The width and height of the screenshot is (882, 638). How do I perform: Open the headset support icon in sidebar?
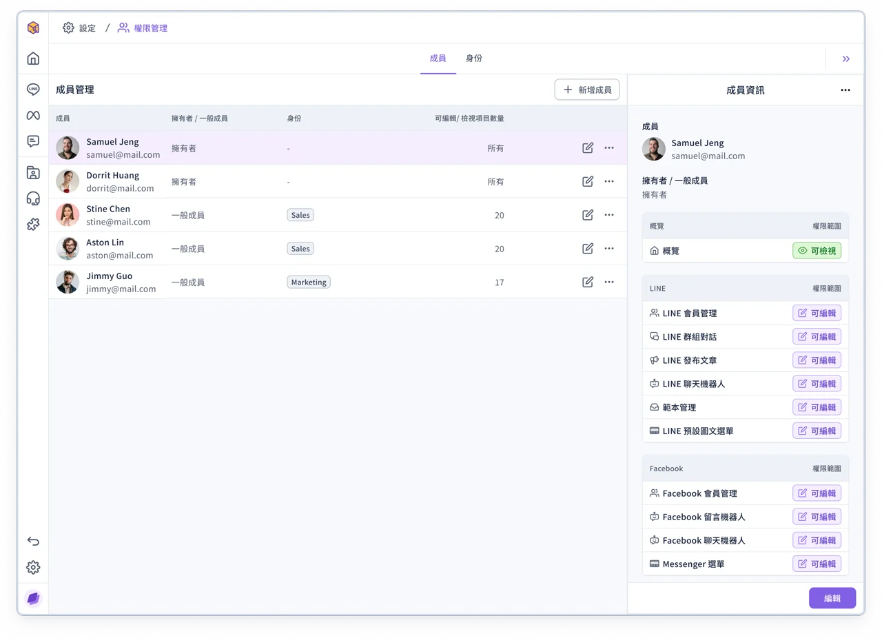coord(33,198)
